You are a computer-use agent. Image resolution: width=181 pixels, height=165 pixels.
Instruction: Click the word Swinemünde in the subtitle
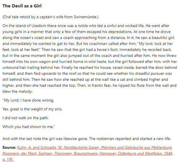point(85,17)
